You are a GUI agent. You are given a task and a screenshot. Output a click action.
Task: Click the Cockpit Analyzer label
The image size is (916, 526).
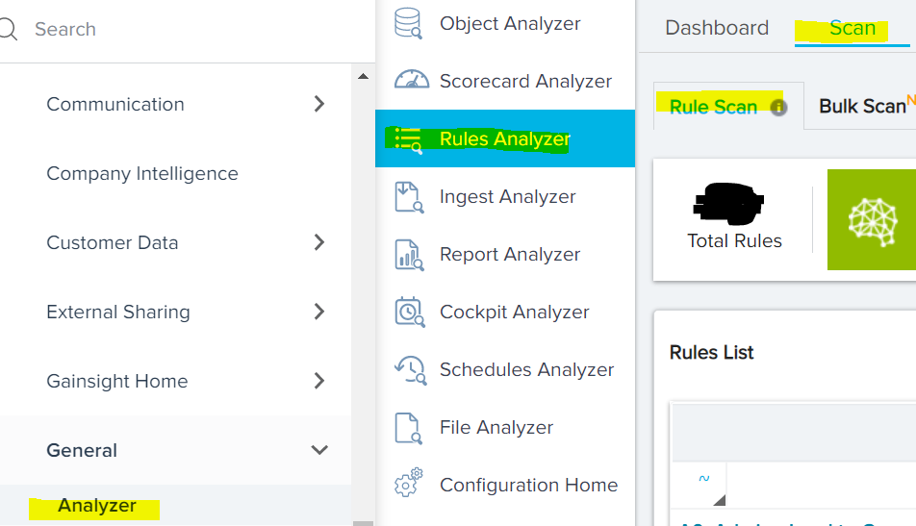(514, 313)
